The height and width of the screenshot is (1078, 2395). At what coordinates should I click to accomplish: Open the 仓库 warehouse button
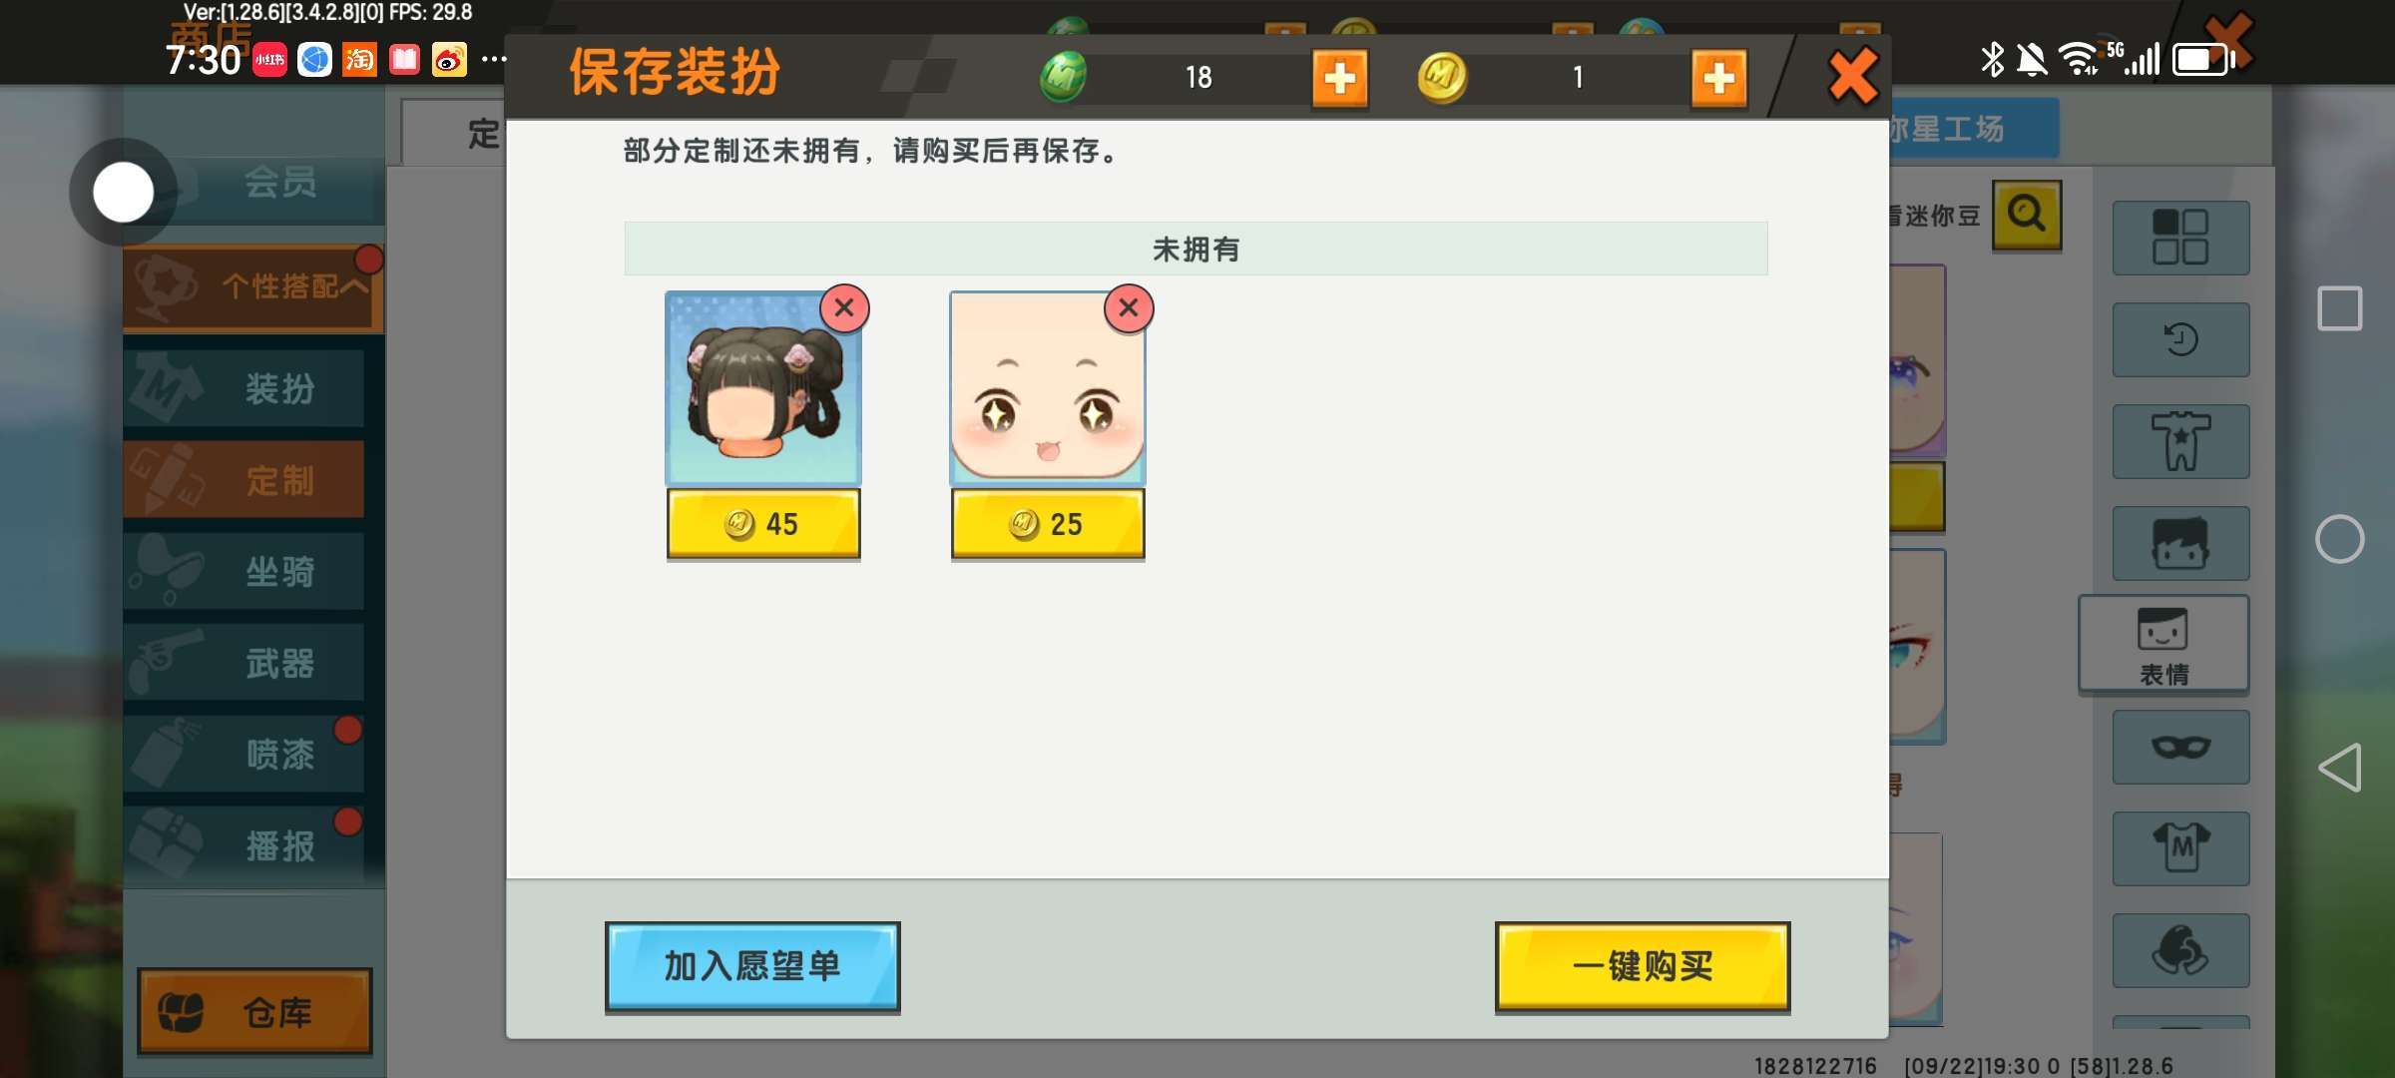click(x=254, y=1011)
